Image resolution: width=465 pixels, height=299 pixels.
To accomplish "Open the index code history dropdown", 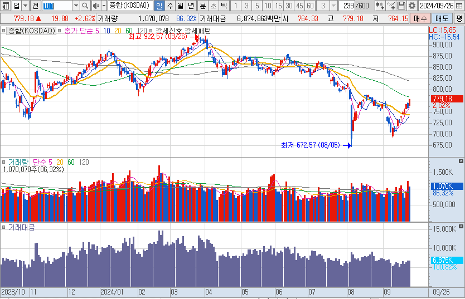I will click(76, 6).
